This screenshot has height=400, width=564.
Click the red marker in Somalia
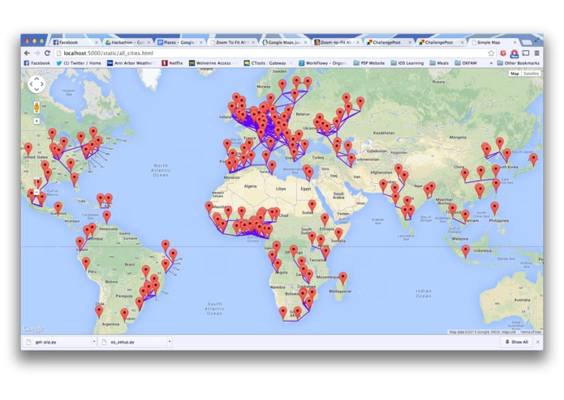[338, 235]
